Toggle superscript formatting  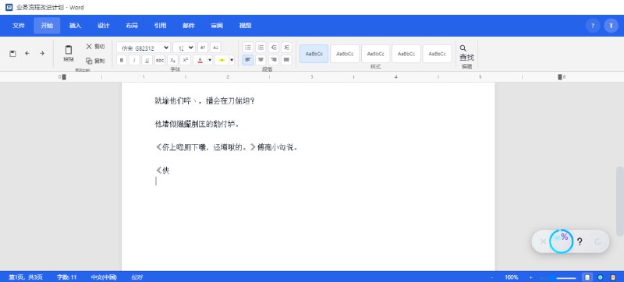pos(185,60)
